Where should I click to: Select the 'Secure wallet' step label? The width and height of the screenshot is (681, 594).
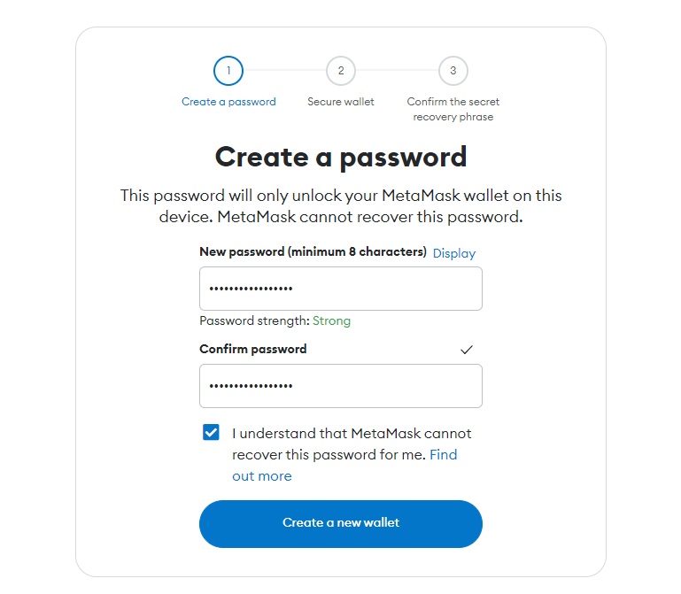click(341, 102)
